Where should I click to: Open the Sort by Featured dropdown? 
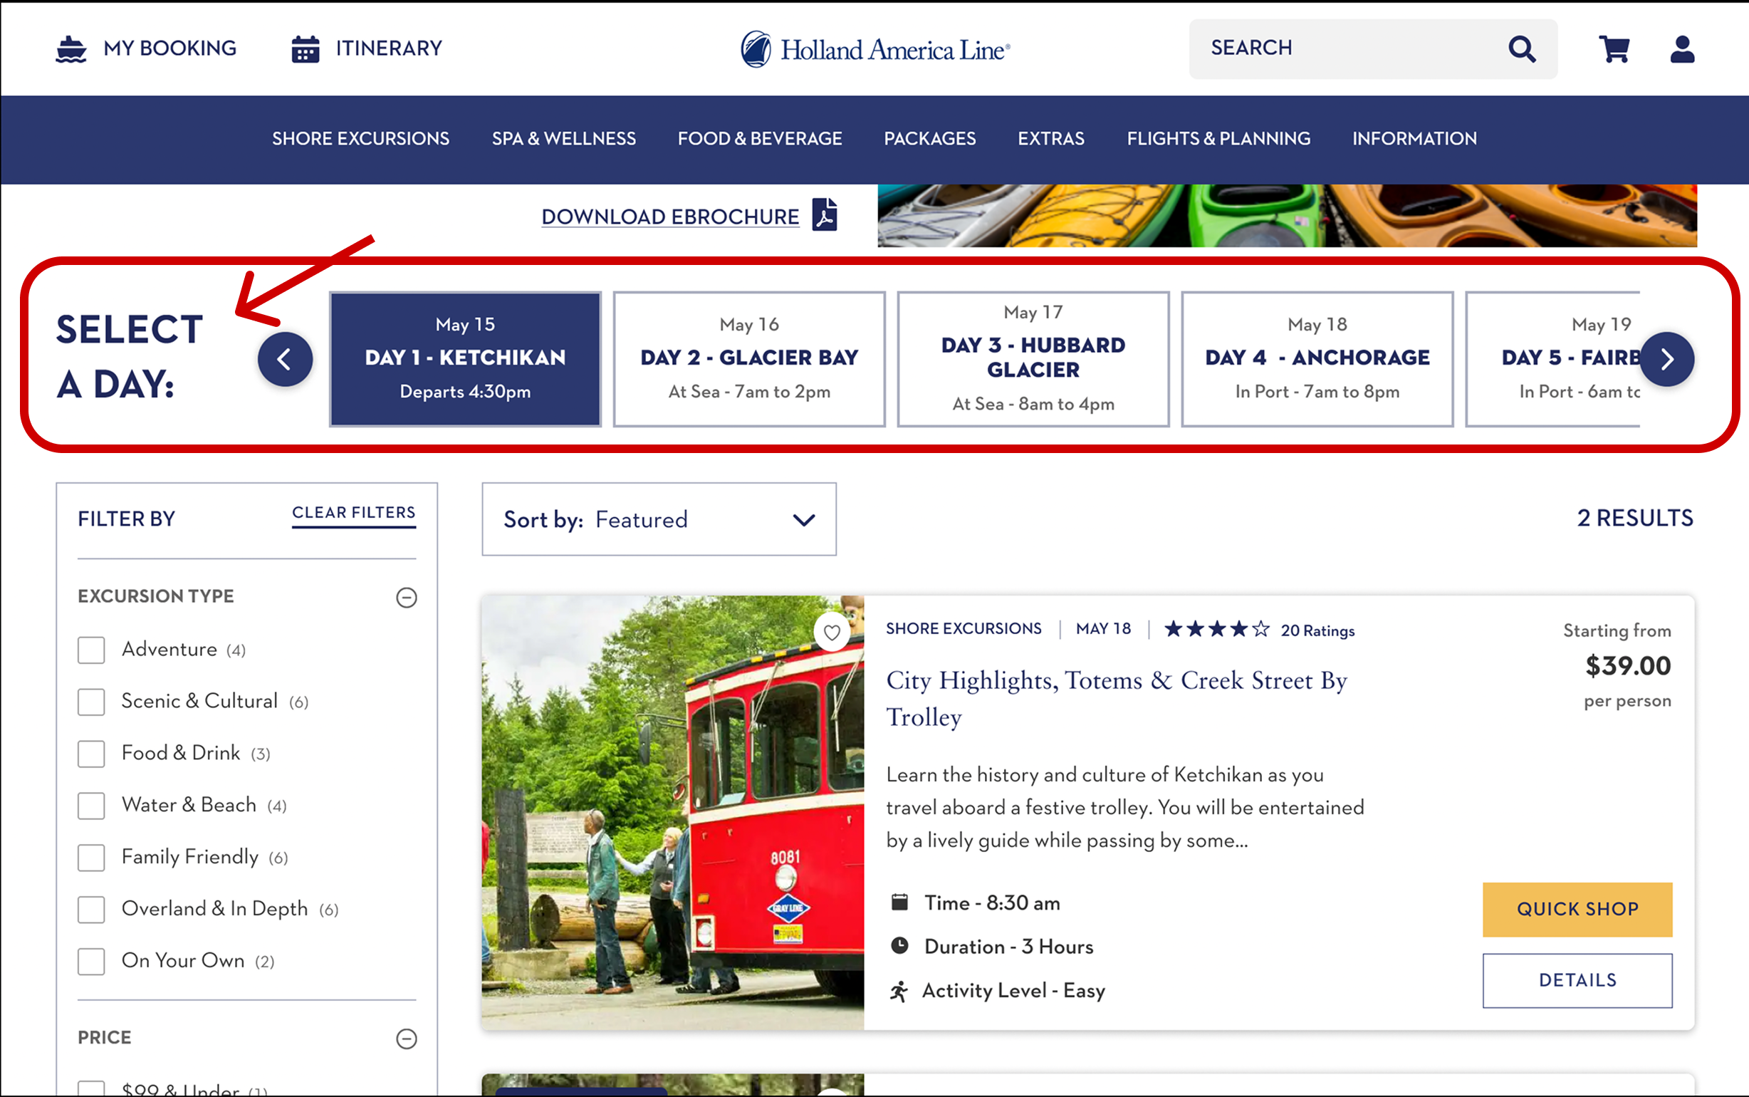(x=659, y=519)
